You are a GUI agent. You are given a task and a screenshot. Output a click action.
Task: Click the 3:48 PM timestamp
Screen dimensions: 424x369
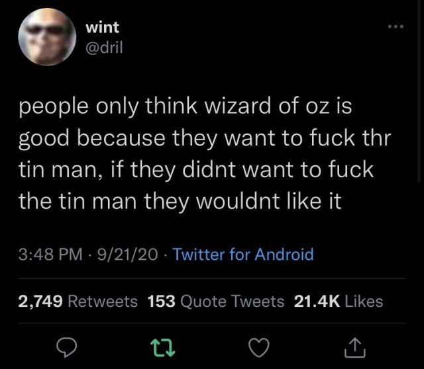tap(50, 255)
